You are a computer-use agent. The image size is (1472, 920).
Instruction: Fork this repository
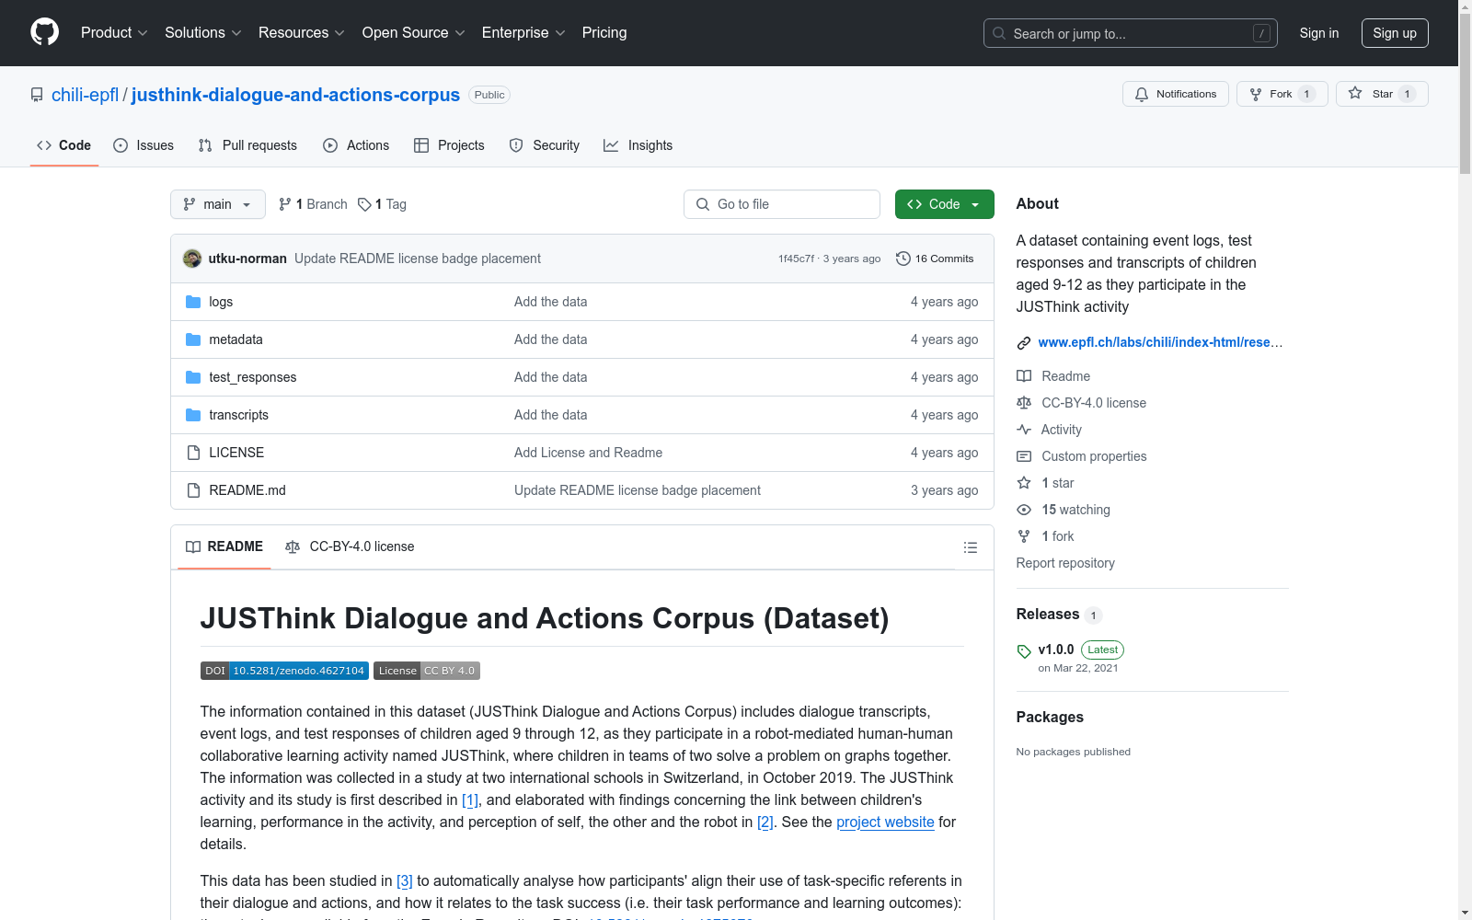click(1282, 94)
